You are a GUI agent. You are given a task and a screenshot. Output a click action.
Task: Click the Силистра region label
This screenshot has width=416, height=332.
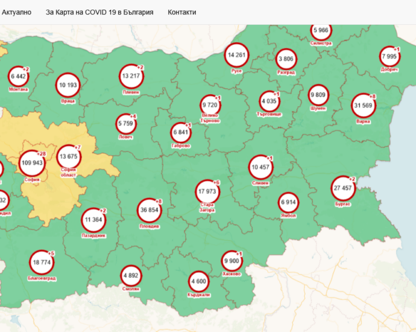(x=321, y=43)
